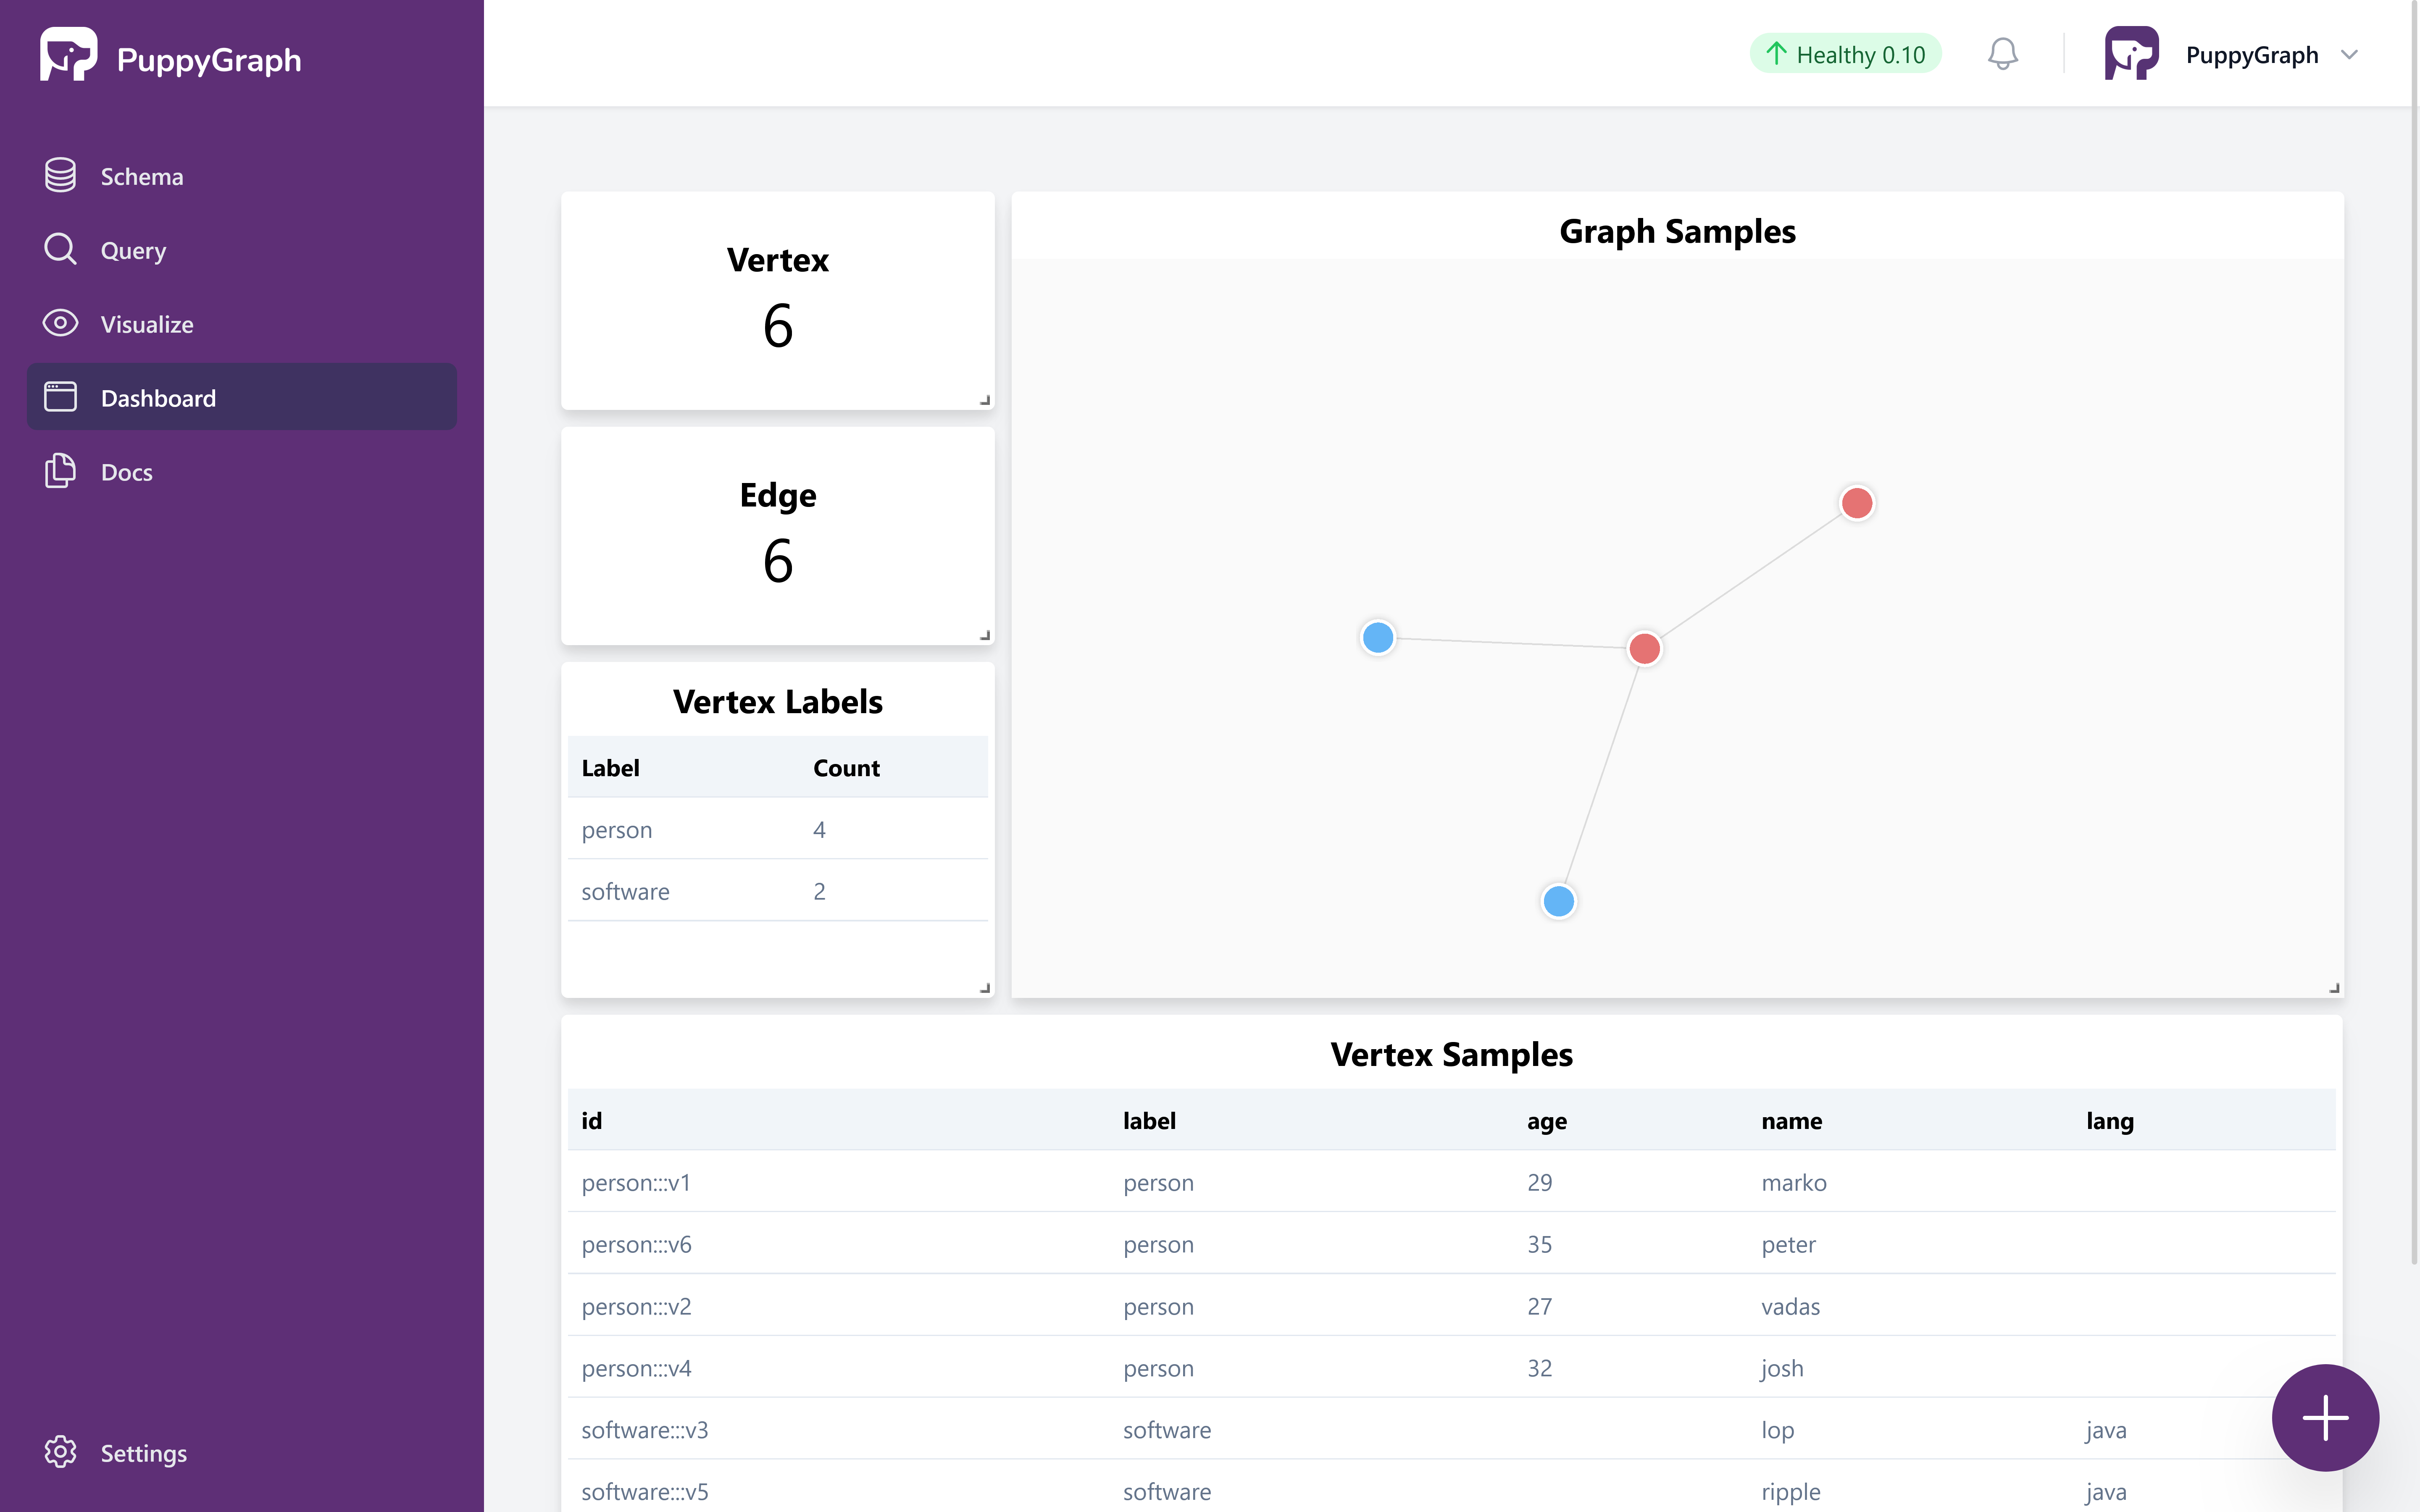Click the page vertical scrollbar
This screenshot has height=1512, width=2420.
pyautogui.click(x=2414, y=632)
